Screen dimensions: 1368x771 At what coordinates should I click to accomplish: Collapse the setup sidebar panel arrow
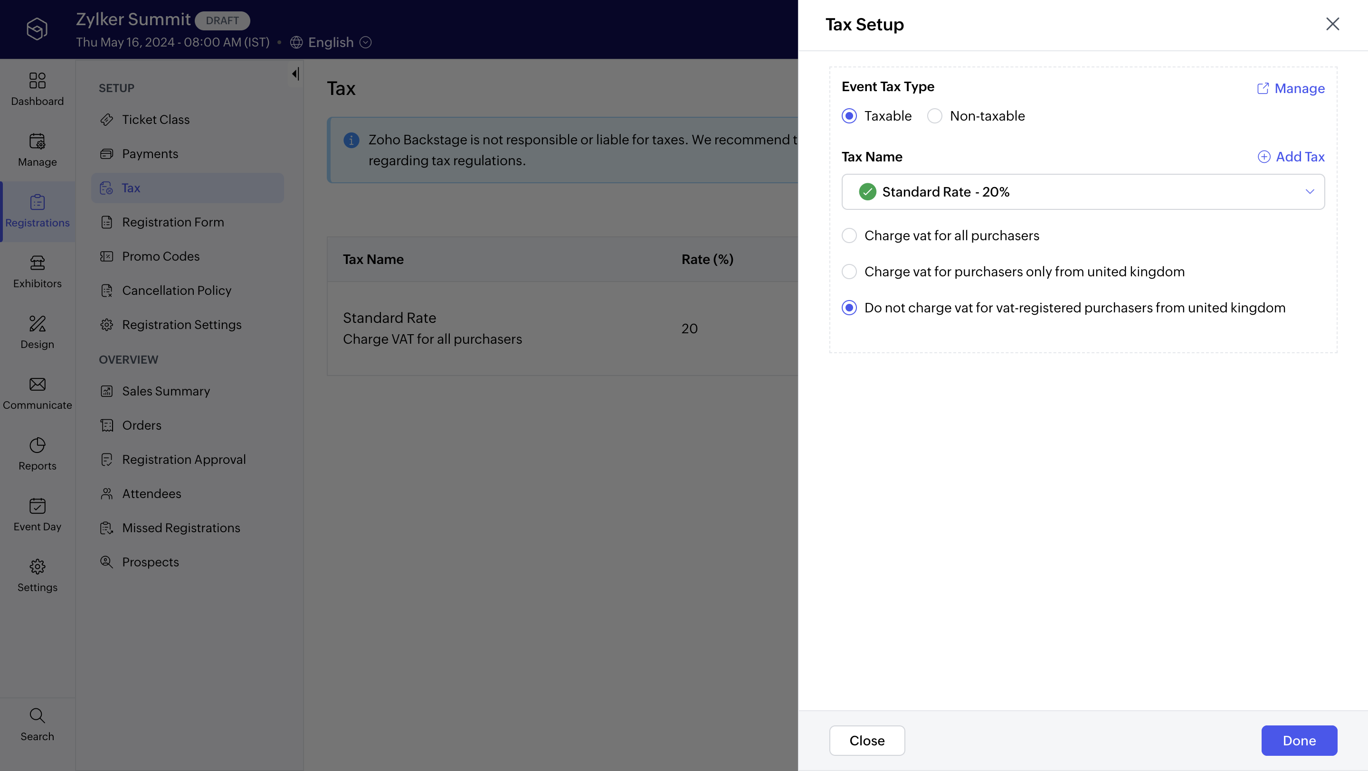coord(295,74)
